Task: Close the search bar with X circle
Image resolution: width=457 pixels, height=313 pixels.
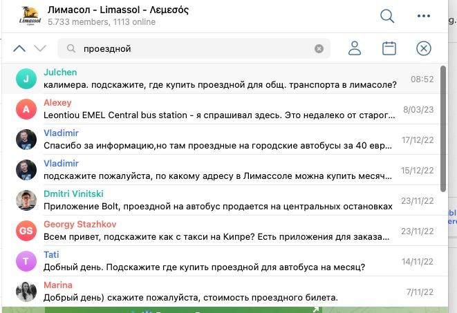Action: 424,48
